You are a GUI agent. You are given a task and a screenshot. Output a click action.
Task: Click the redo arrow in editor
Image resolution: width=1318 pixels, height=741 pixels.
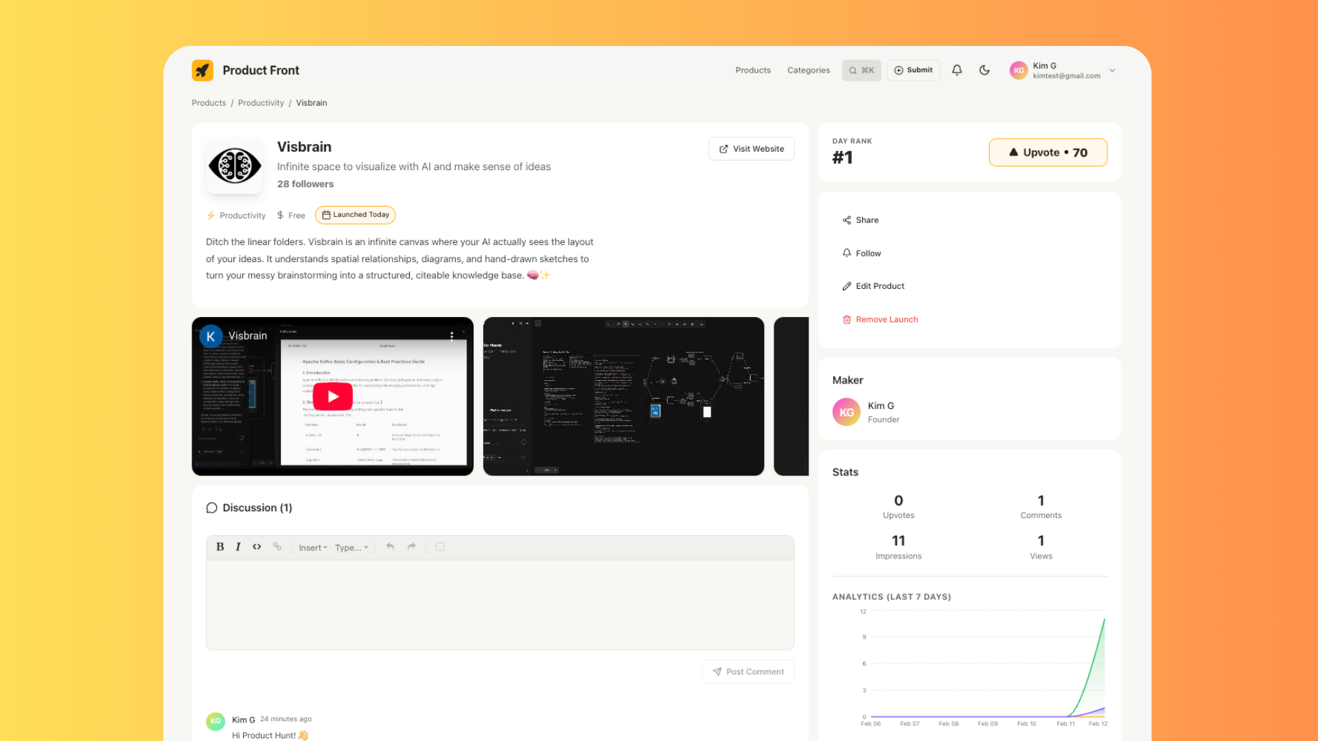pos(412,547)
